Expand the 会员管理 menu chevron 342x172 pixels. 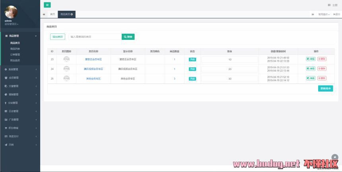(36, 78)
